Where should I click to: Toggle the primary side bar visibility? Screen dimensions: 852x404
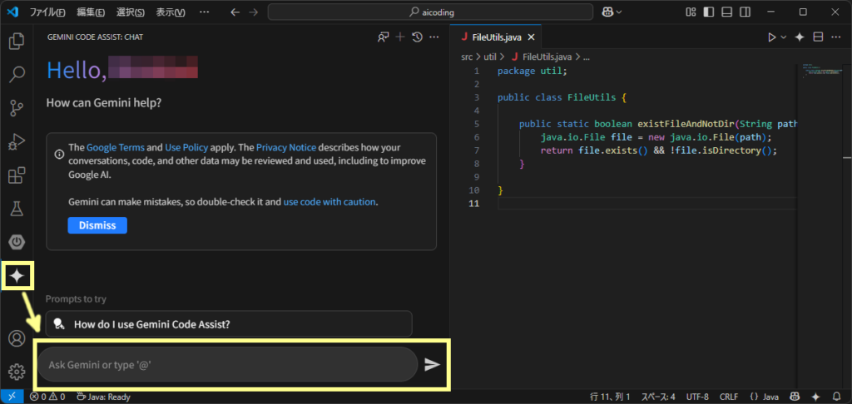pos(709,12)
